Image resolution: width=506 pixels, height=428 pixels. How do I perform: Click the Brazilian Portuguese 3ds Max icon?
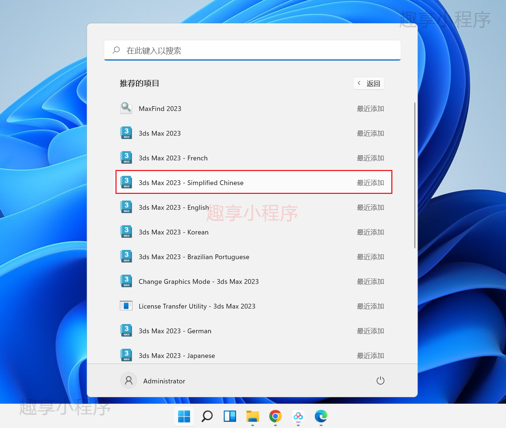(126, 256)
